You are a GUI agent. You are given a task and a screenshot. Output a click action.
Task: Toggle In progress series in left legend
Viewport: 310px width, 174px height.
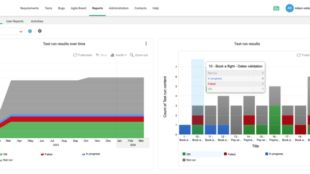coord(91,154)
